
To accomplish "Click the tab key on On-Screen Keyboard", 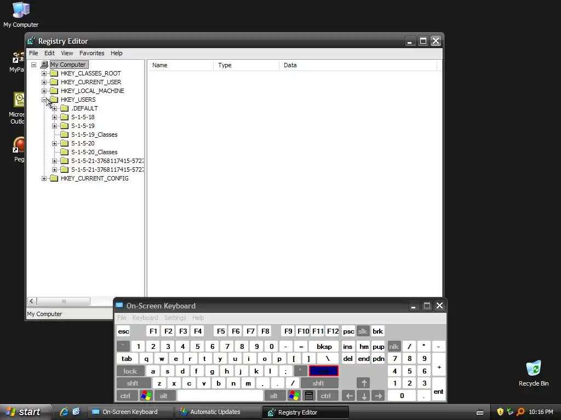I will point(127,359).
